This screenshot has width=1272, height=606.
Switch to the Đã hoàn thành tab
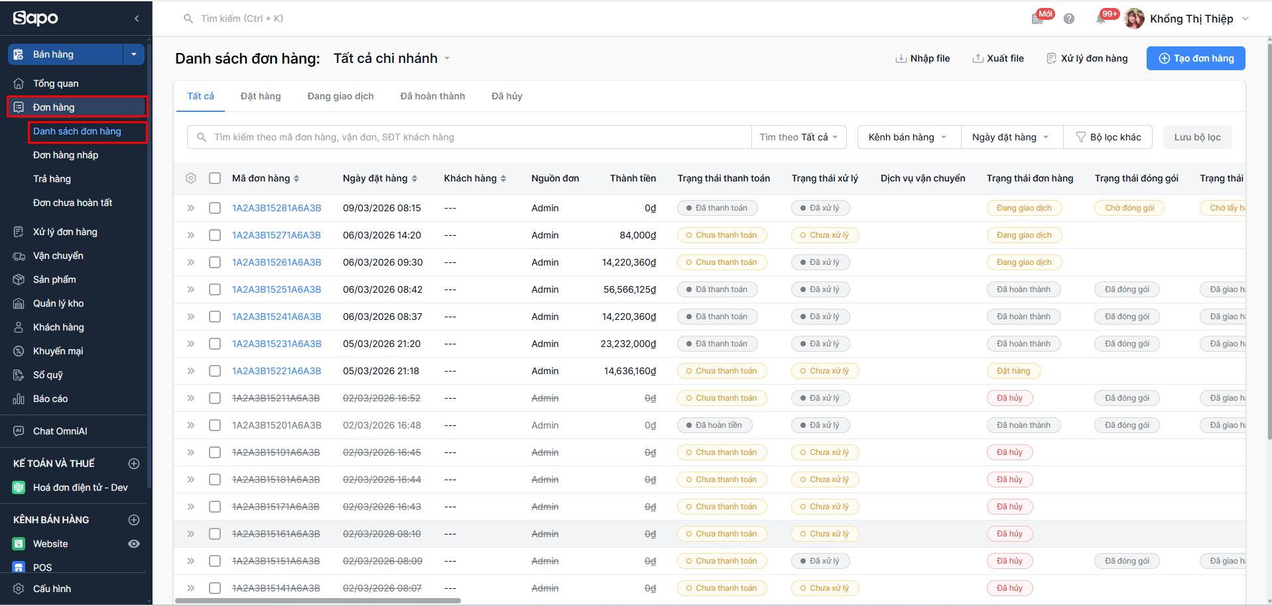pos(432,96)
